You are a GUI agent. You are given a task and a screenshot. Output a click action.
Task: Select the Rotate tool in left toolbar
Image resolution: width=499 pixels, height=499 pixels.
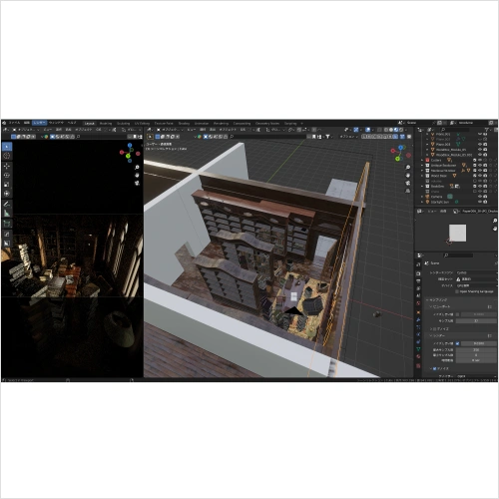pos(7,175)
